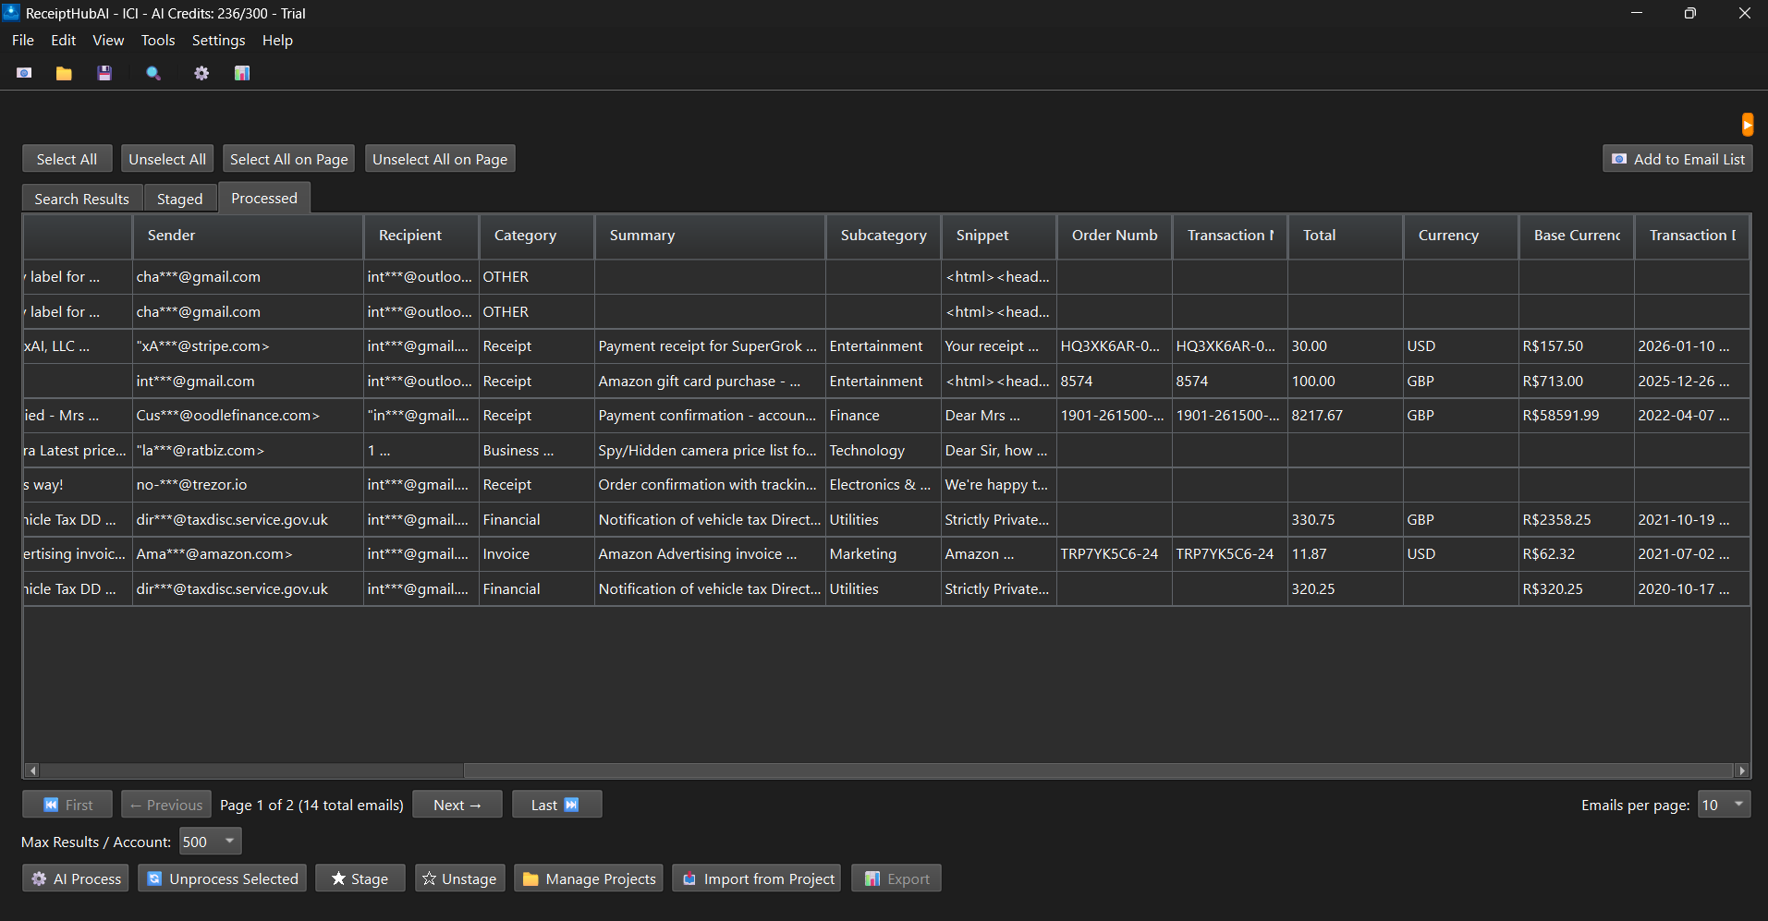Click the folder icon on Manage Projects button
1768x921 pixels.
click(x=530, y=878)
